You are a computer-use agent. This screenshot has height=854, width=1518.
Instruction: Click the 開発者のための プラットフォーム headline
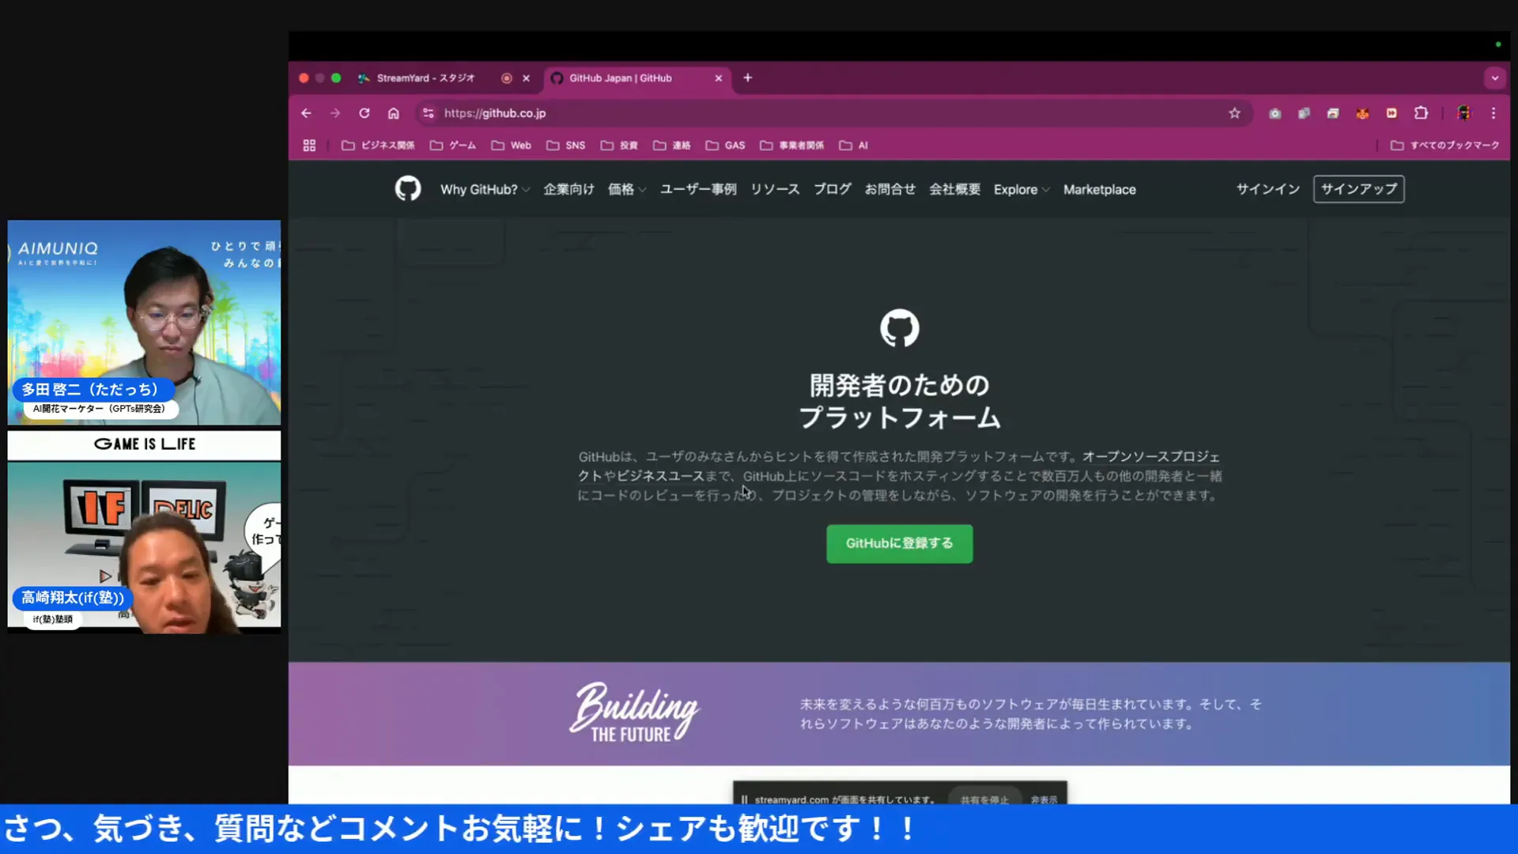[x=900, y=402]
